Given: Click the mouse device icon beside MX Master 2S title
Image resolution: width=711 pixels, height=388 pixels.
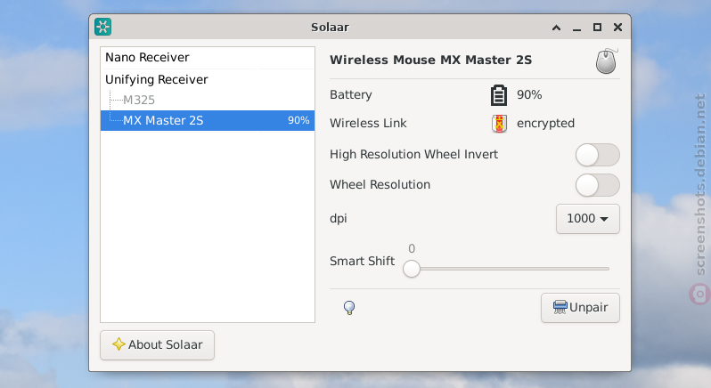Looking at the screenshot, I should (606, 61).
